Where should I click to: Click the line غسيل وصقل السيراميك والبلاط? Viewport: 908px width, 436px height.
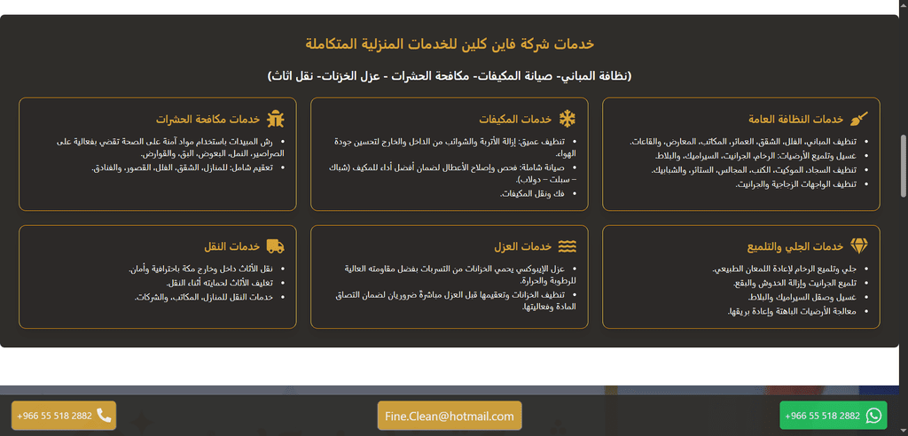click(802, 297)
